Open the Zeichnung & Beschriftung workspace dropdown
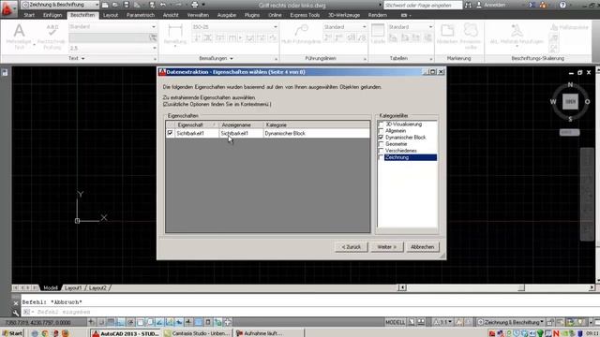Viewport: 600px width, 337px height. pyautogui.click(x=60, y=5)
